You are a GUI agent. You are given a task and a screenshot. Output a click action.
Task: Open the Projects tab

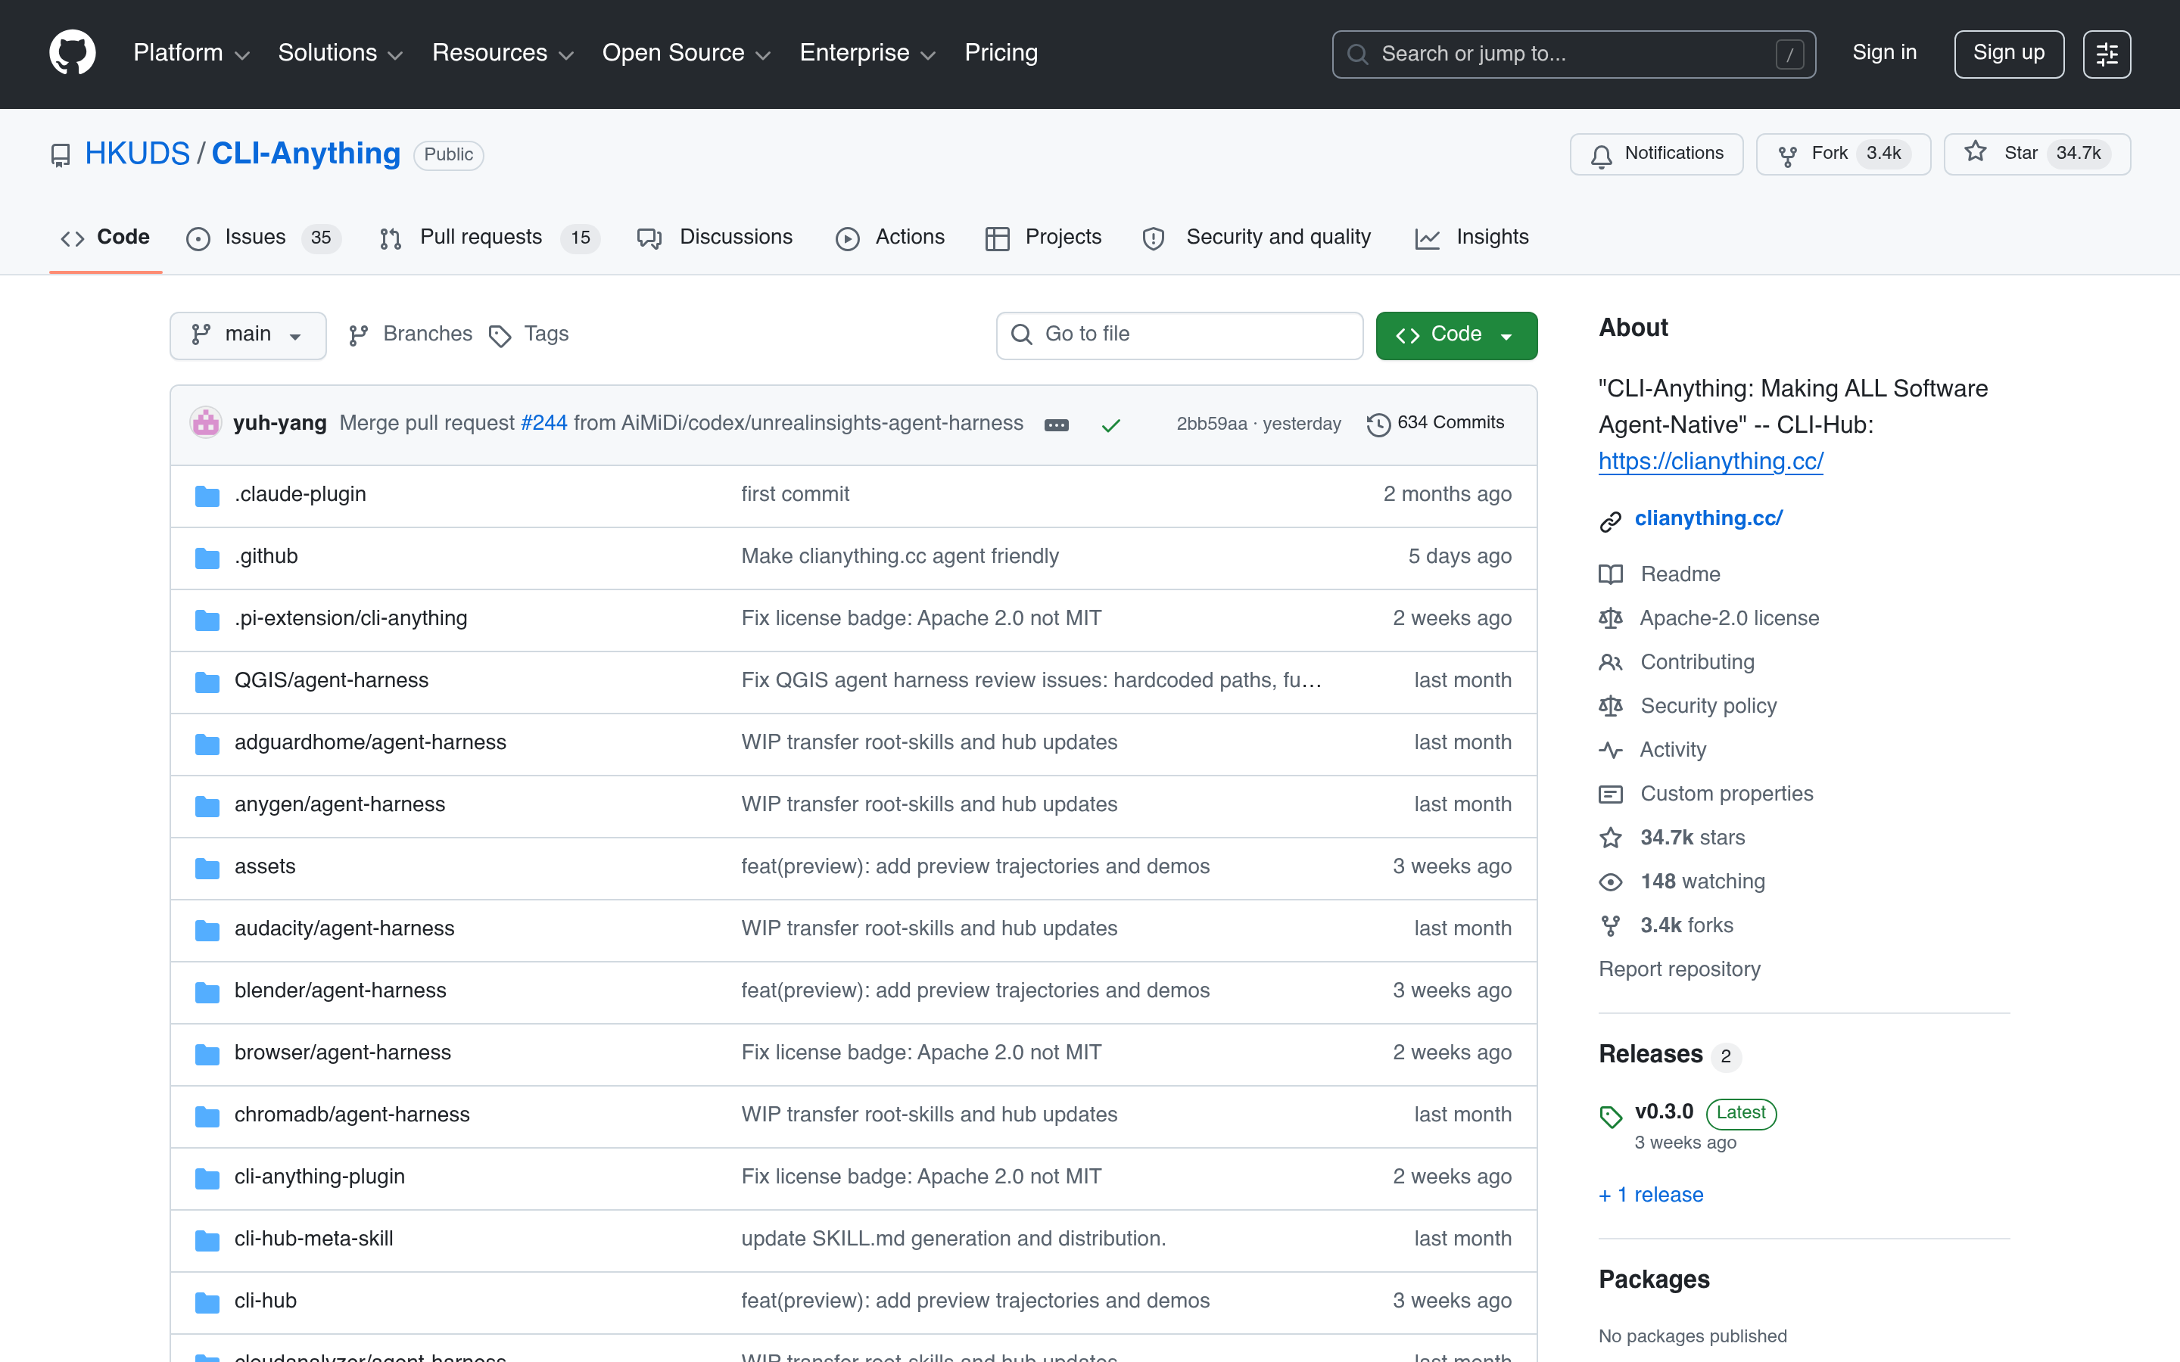click(1043, 238)
